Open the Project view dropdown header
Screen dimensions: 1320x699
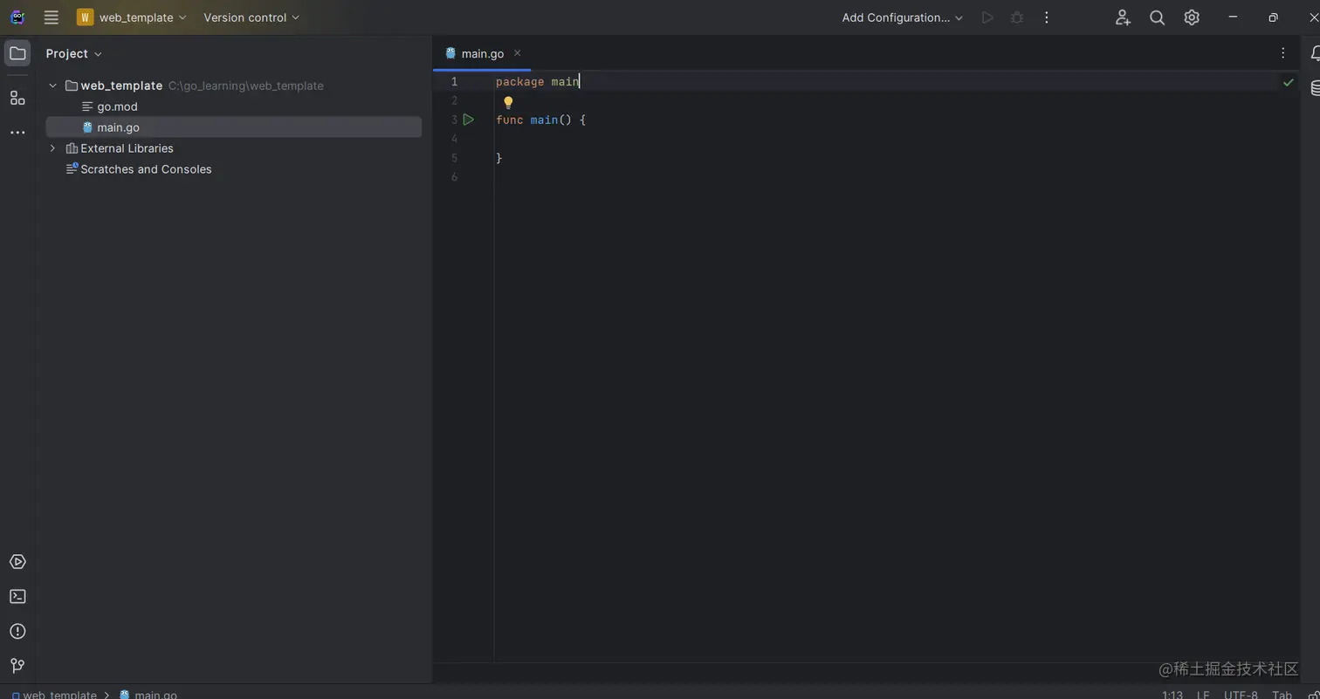(x=74, y=53)
